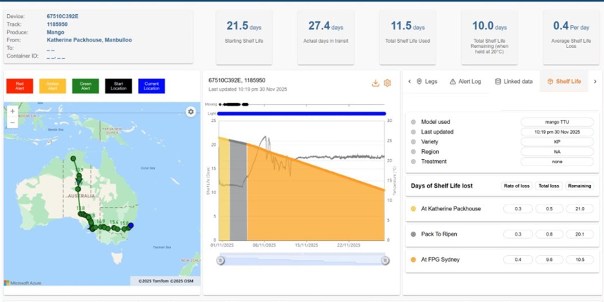The width and height of the screenshot is (604, 302).
Task: Click the start location marker in northern Australia
Action: (73, 158)
